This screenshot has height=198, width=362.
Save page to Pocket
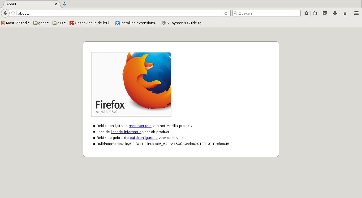click(x=325, y=13)
